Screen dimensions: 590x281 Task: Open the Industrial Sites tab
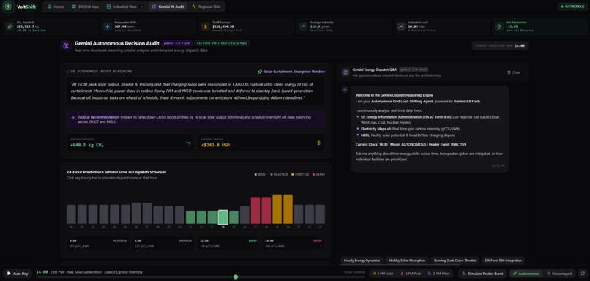coord(125,7)
